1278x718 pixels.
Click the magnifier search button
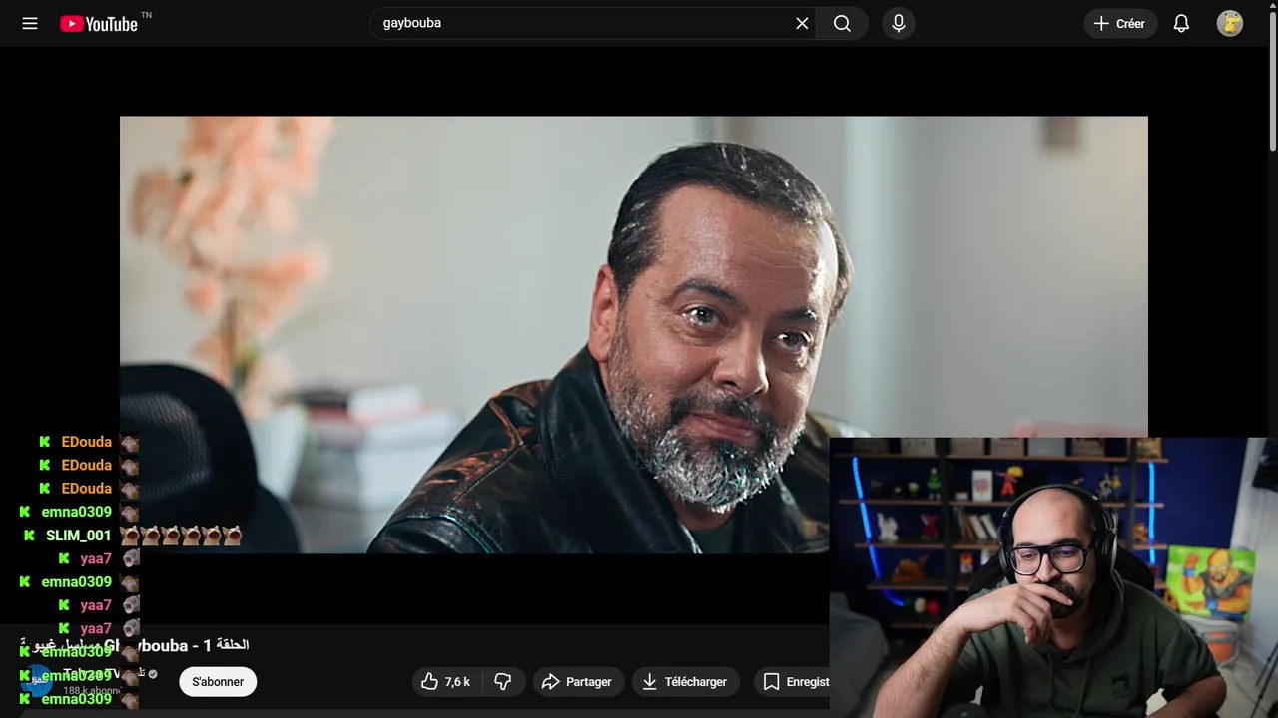[842, 23]
